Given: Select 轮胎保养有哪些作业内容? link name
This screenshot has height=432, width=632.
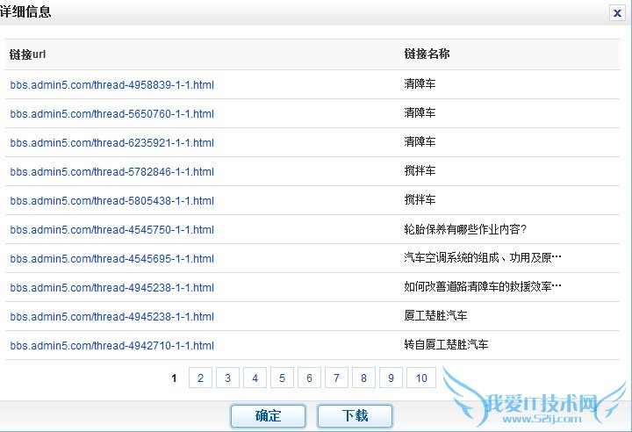Looking at the screenshot, I should pyautogui.click(x=465, y=229).
